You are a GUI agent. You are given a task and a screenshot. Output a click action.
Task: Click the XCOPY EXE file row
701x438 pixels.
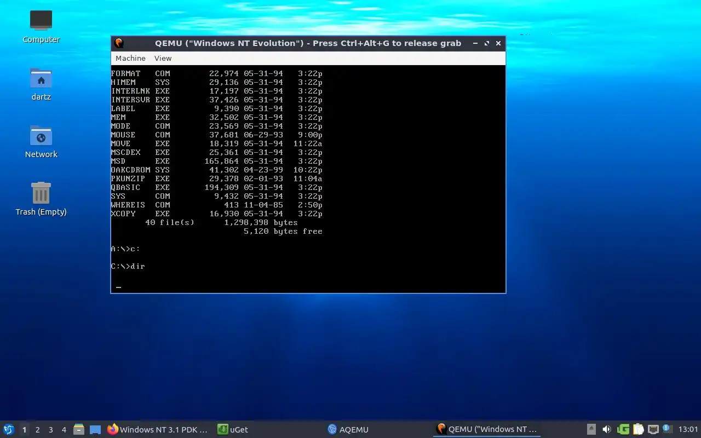(x=216, y=214)
